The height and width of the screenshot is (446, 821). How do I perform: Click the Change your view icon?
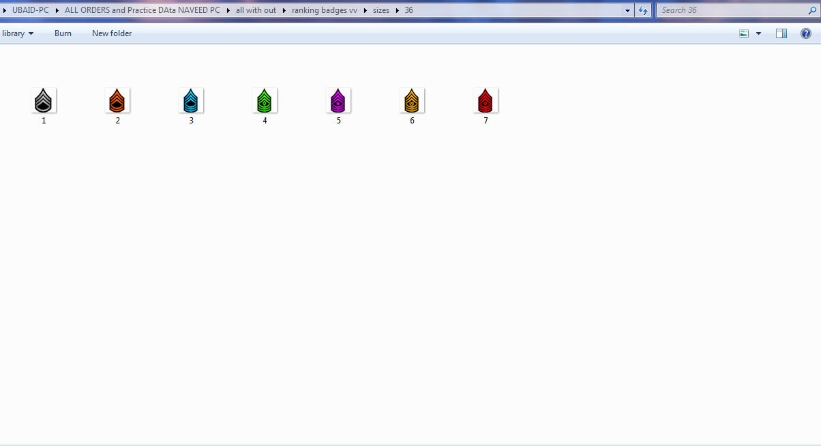pyautogui.click(x=745, y=33)
